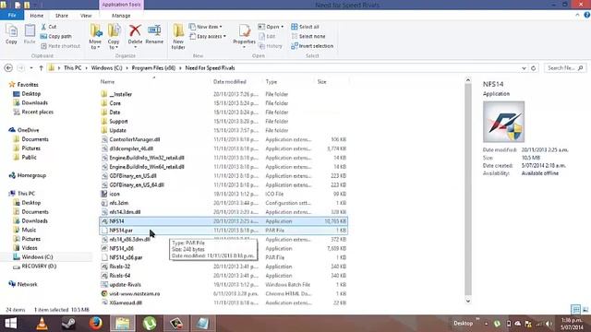Select the NFS14_x86 application
Viewport: 591px width, 332px height.
[x=121, y=248]
